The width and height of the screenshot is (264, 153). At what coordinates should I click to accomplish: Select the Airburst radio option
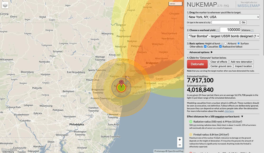pyautogui.click(x=225, y=43)
